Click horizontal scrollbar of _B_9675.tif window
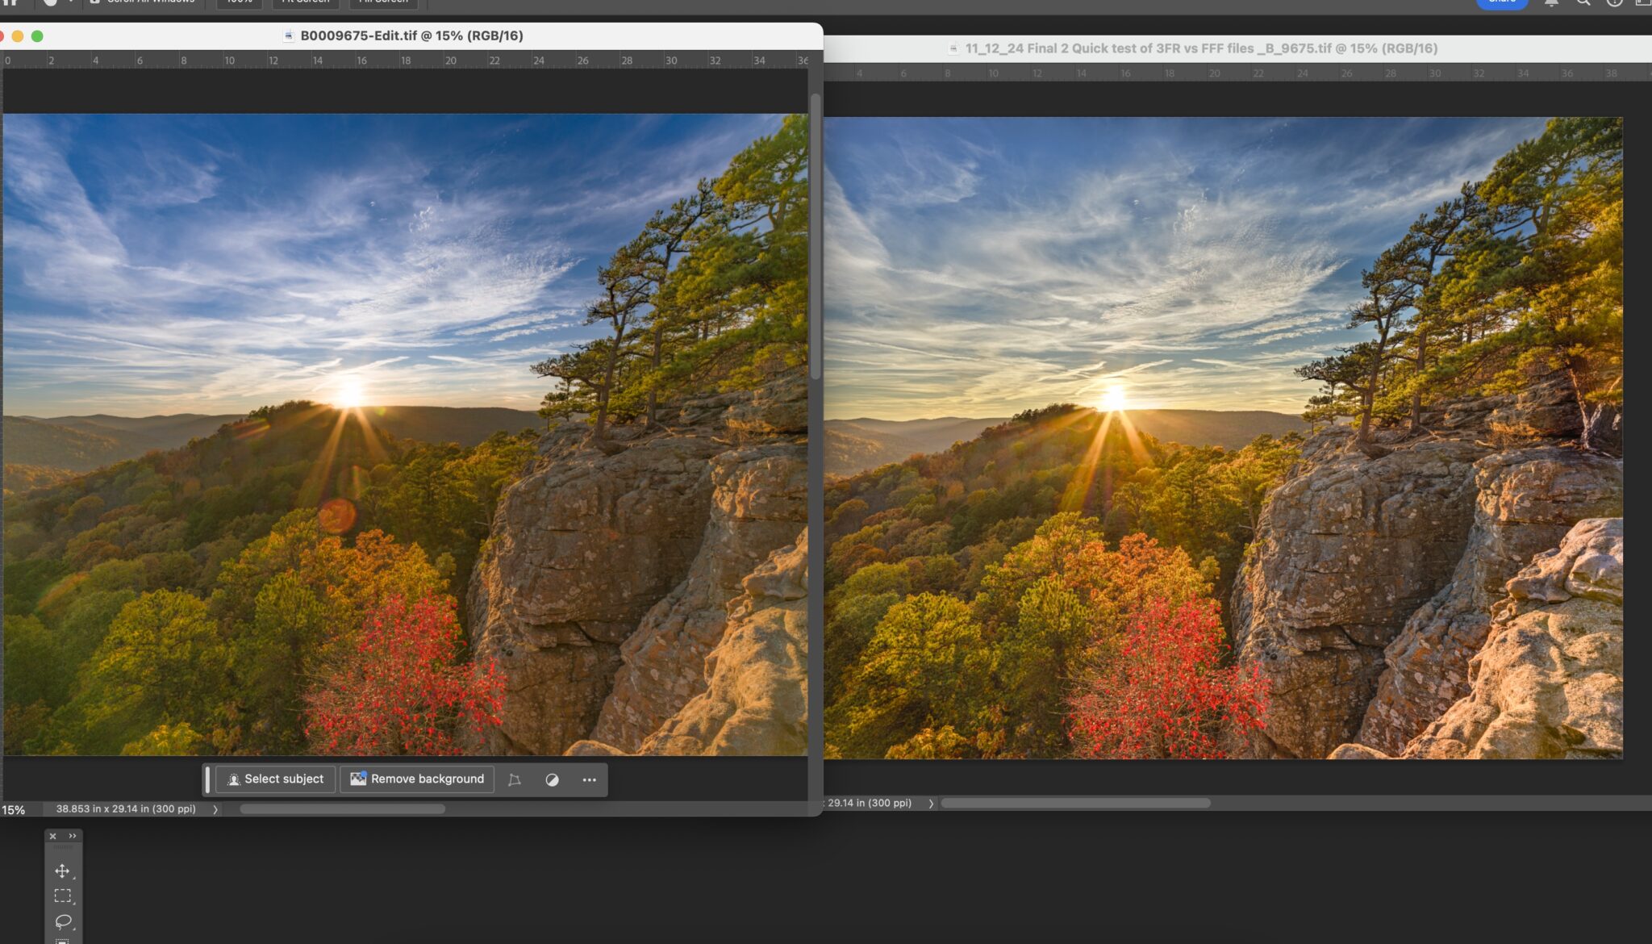Screen dimensions: 1652x944 click(1076, 804)
